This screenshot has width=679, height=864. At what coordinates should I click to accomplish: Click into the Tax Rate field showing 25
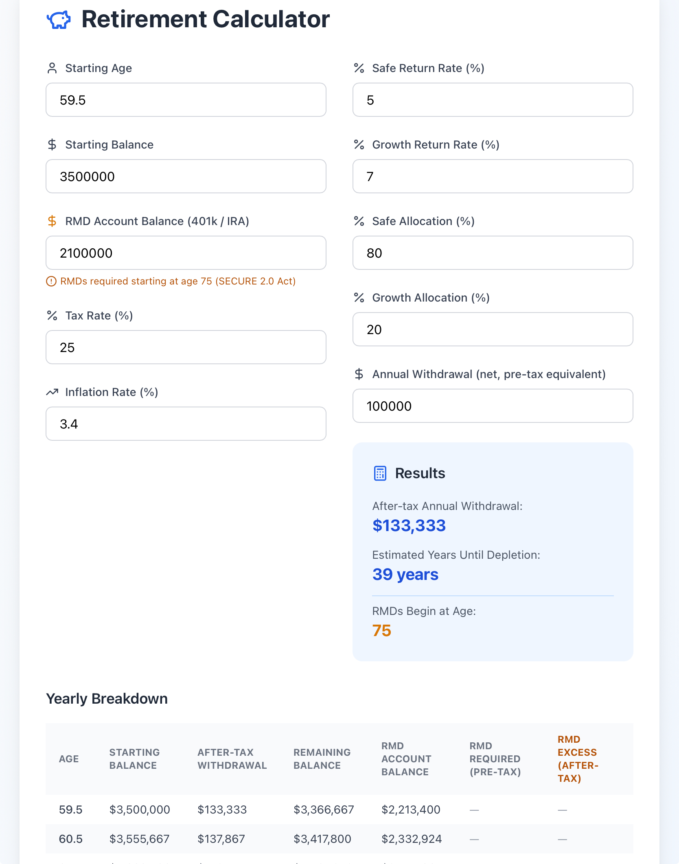coord(186,347)
